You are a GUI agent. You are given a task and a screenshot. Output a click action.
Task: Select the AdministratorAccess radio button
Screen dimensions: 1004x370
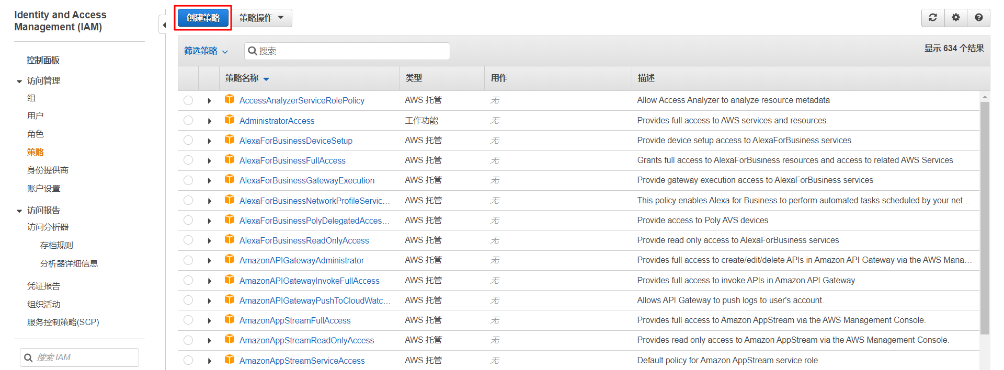point(188,120)
